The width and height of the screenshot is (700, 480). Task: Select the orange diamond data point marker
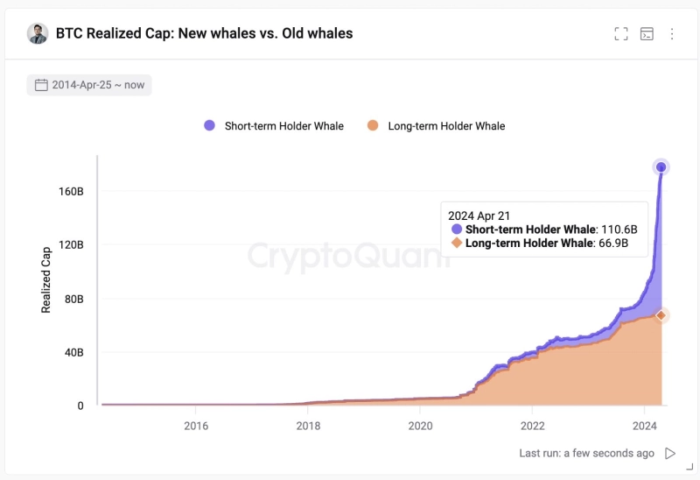(x=661, y=315)
